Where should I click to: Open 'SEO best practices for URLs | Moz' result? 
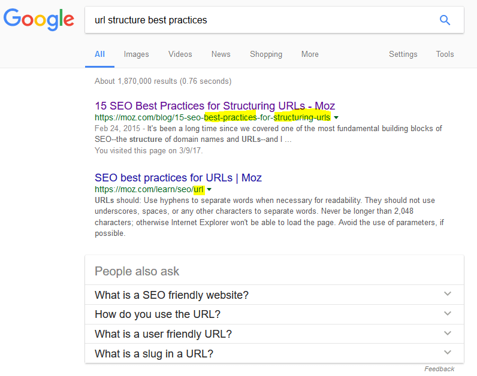(x=178, y=177)
